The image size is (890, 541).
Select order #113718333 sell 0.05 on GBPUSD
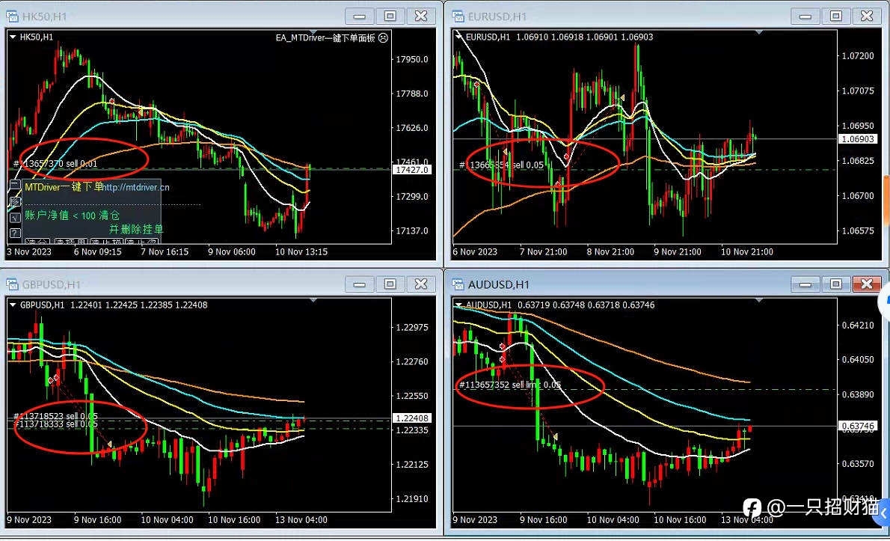(55, 424)
